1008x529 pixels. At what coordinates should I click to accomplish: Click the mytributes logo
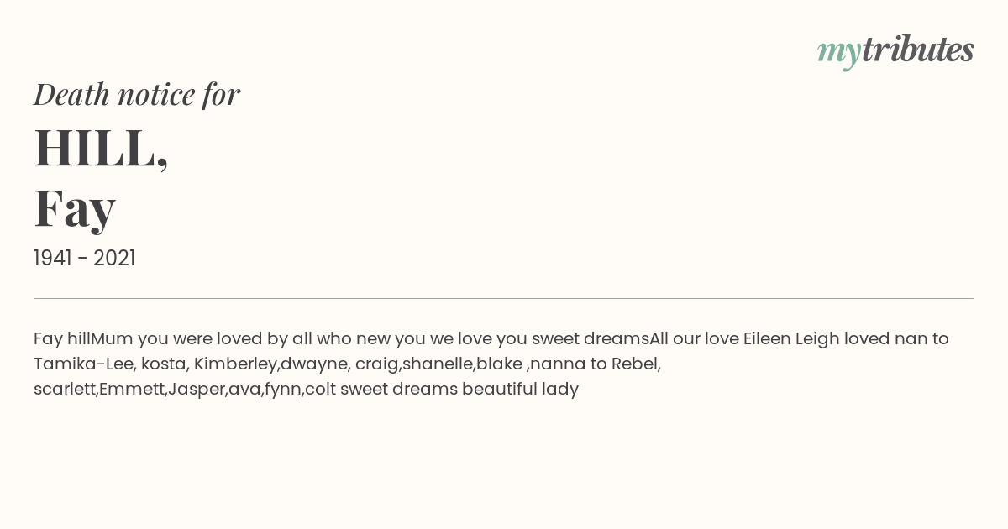point(895,51)
